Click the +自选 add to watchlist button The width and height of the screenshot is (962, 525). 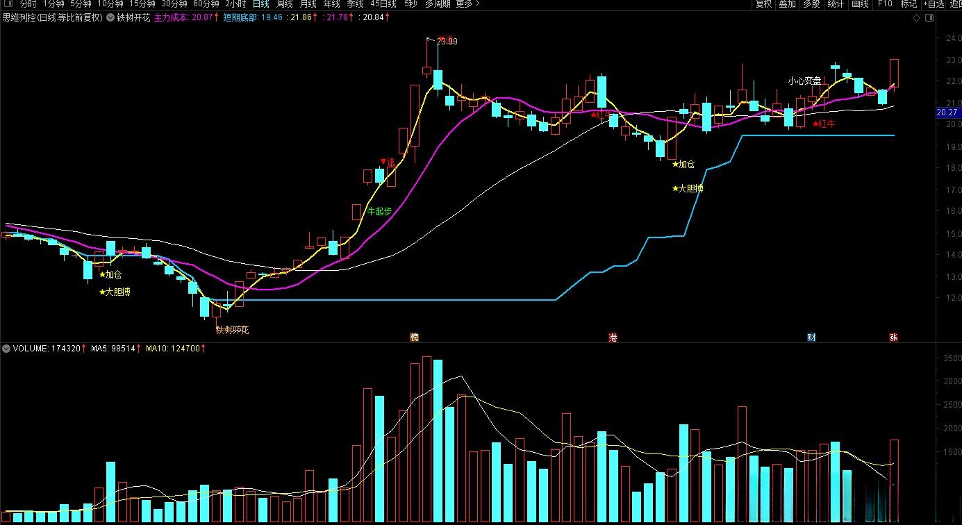[934, 4]
